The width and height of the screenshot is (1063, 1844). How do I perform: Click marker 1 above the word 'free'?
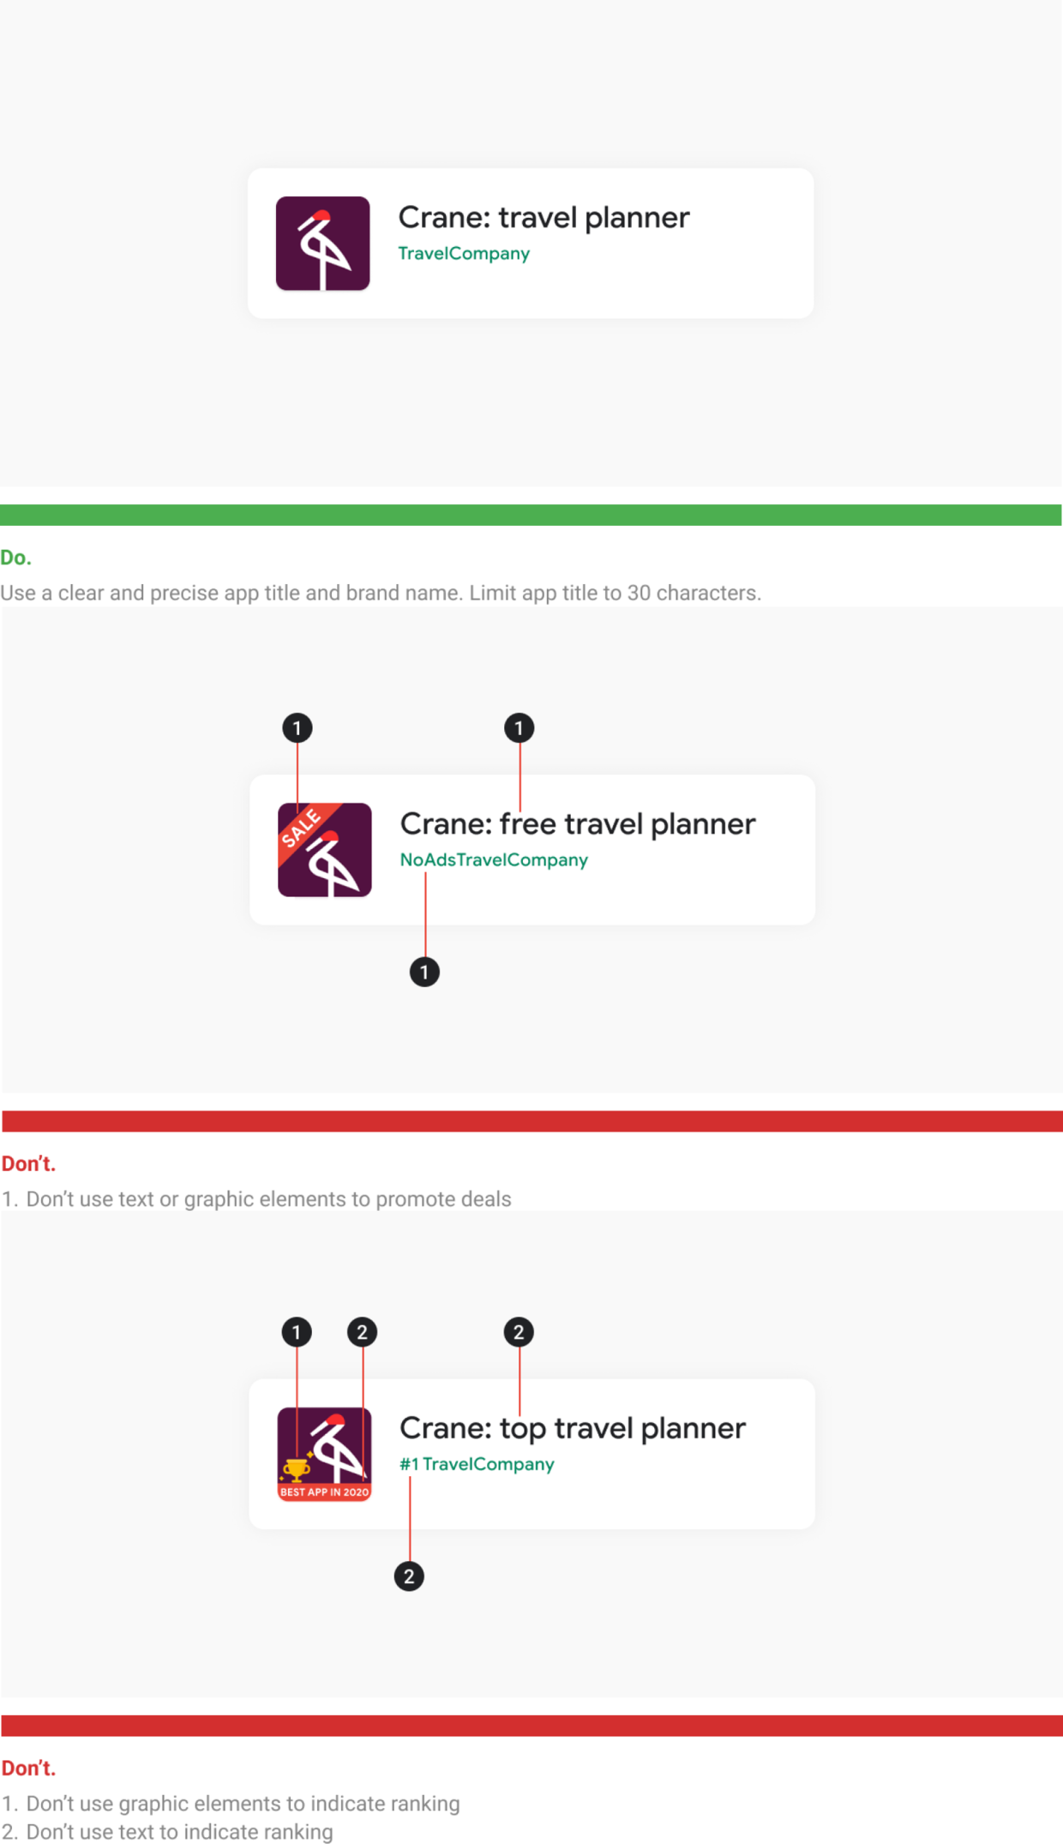pyautogui.click(x=519, y=728)
